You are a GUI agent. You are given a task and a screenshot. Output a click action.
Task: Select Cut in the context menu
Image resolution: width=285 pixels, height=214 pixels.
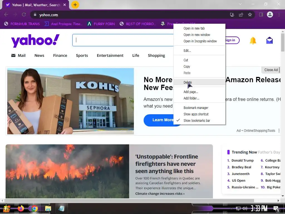tap(199, 60)
